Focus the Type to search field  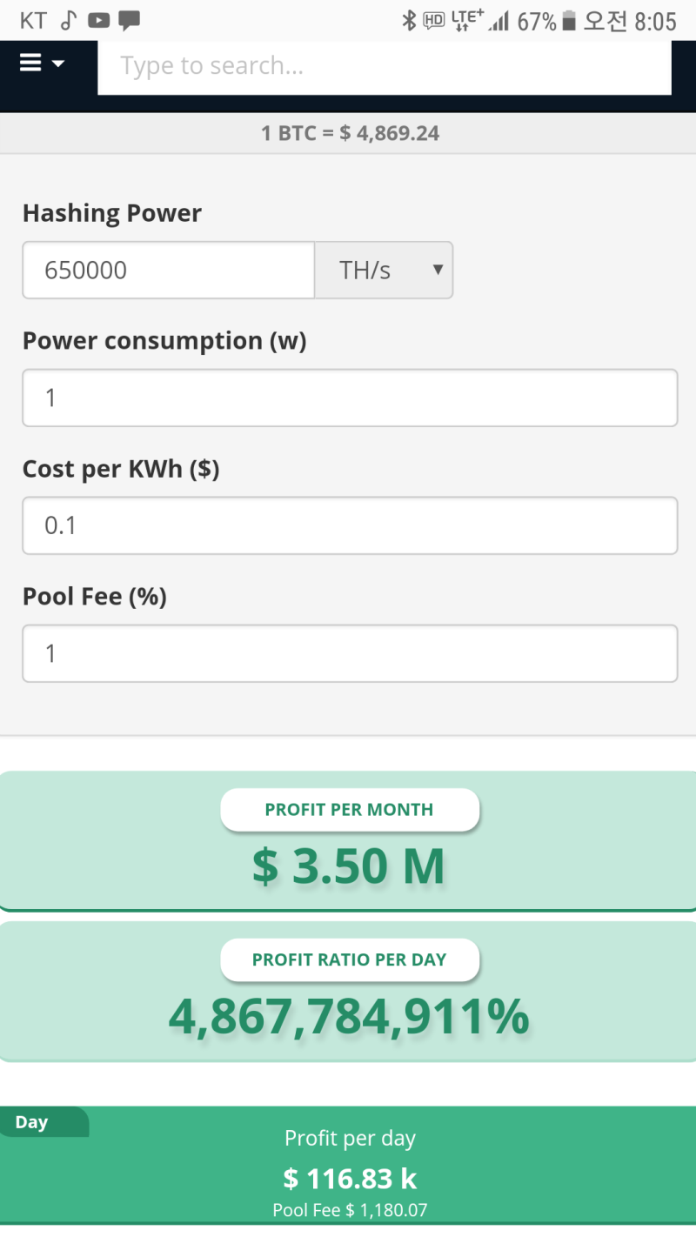(x=384, y=66)
